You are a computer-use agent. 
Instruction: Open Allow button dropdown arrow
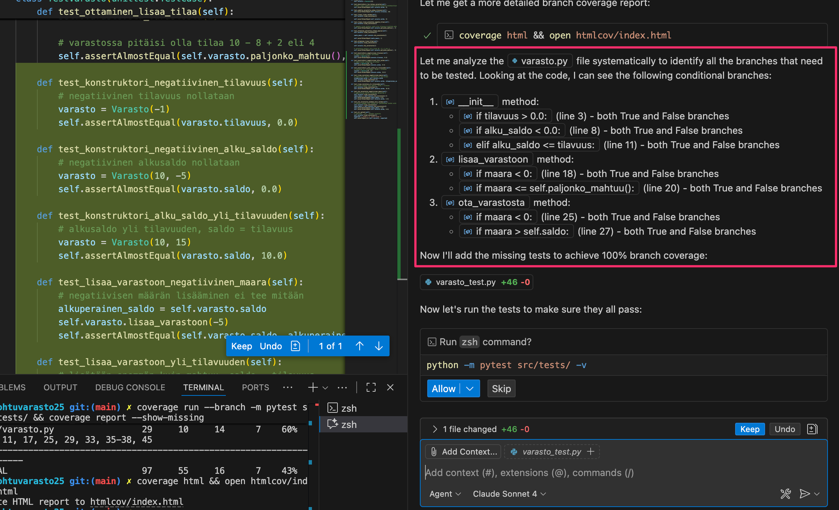click(470, 388)
